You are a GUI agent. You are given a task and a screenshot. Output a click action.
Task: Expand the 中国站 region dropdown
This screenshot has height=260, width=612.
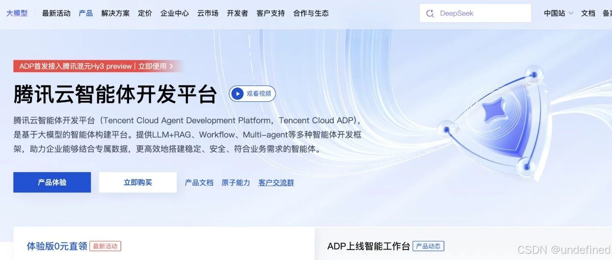pyautogui.click(x=558, y=13)
